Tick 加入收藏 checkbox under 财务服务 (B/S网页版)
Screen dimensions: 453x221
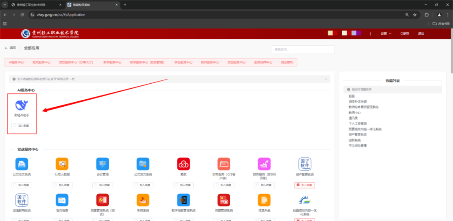258,185
